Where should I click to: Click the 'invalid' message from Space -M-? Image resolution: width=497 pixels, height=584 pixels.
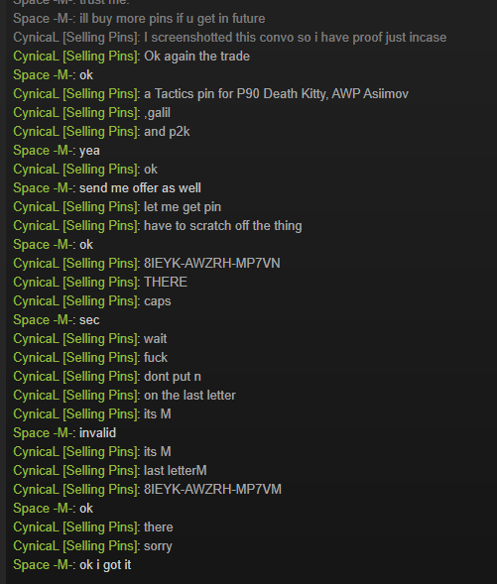97,432
